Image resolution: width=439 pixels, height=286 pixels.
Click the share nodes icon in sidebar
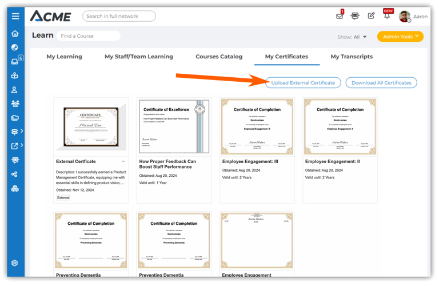point(15,174)
